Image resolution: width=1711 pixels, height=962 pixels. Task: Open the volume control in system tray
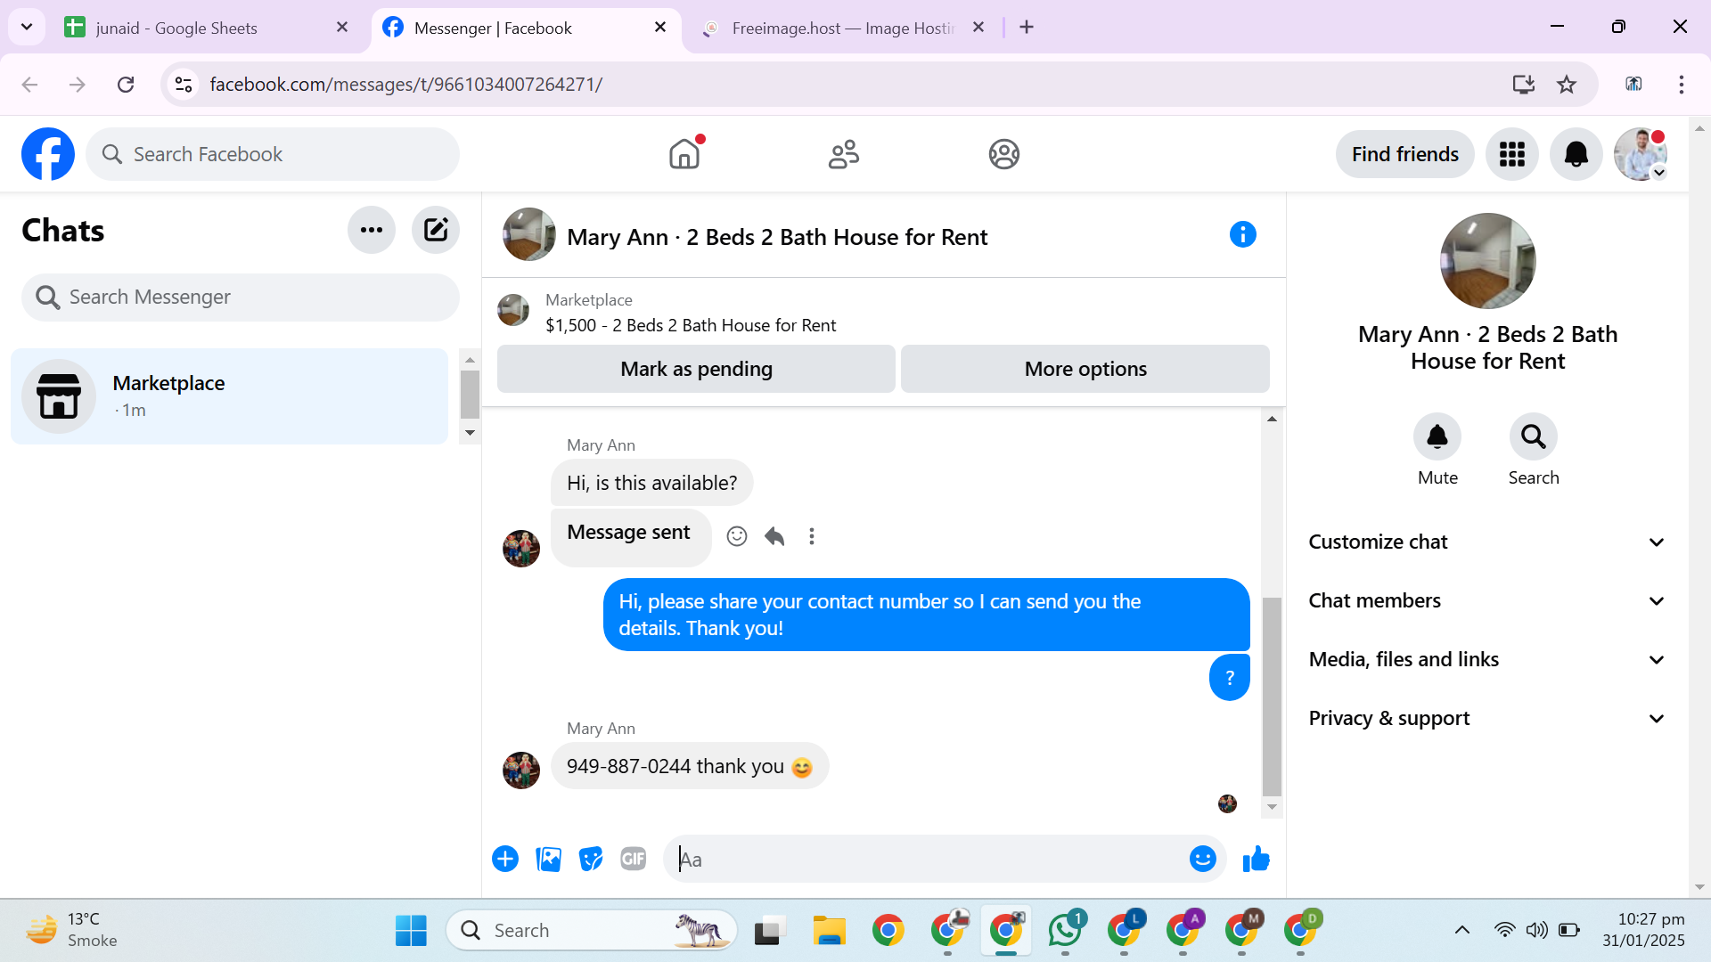(1536, 930)
